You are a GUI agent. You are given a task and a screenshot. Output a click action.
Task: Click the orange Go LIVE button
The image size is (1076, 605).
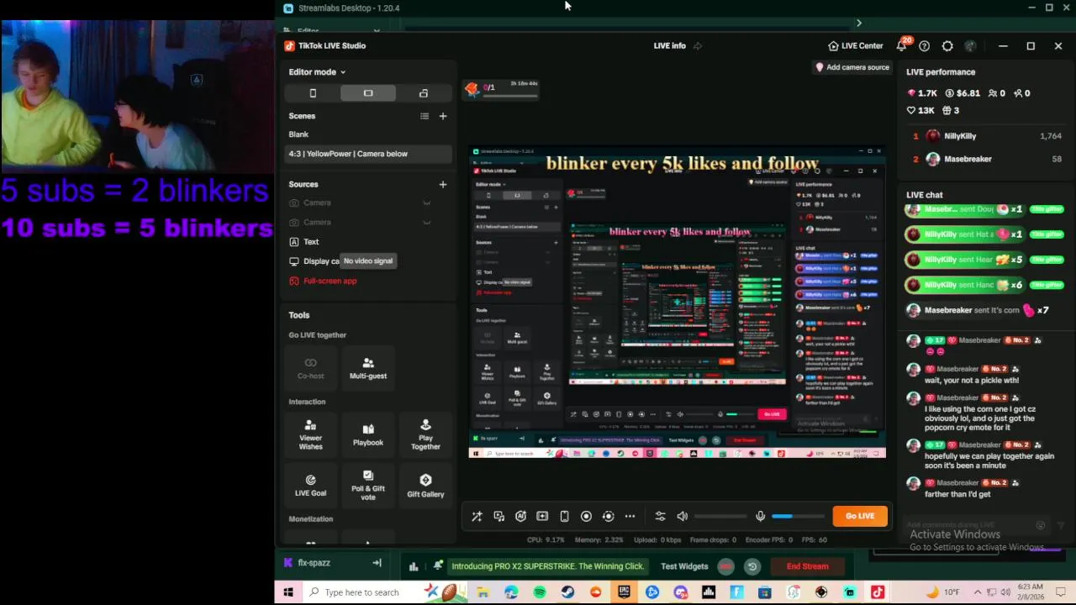[860, 516]
